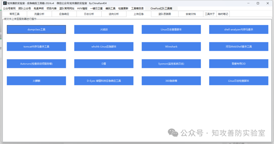Open 360急救箱
The width and height of the screenshot is (274, 144).
click(171, 81)
